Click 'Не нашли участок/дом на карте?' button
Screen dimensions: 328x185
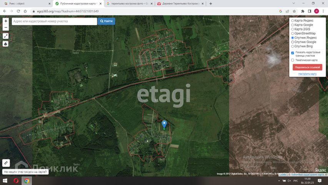click(25, 172)
